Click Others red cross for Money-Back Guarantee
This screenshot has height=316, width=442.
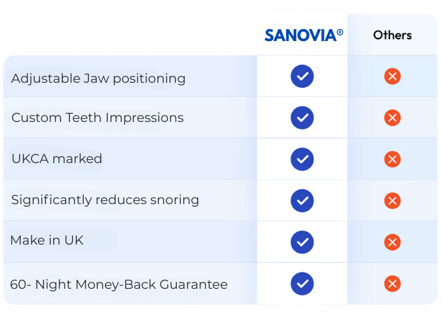392,284
